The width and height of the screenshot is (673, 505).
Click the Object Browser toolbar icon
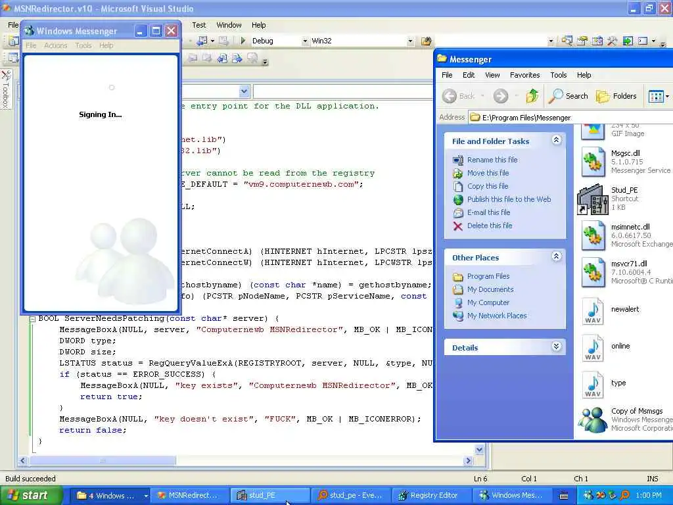597,41
